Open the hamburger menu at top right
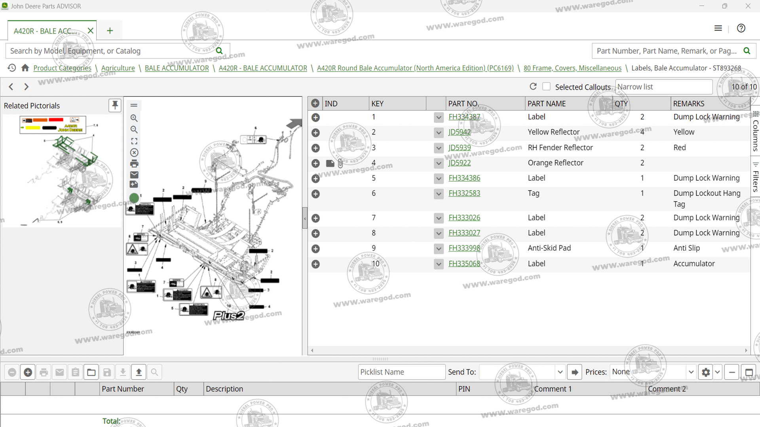760x427 pixels. pos(718,28)
